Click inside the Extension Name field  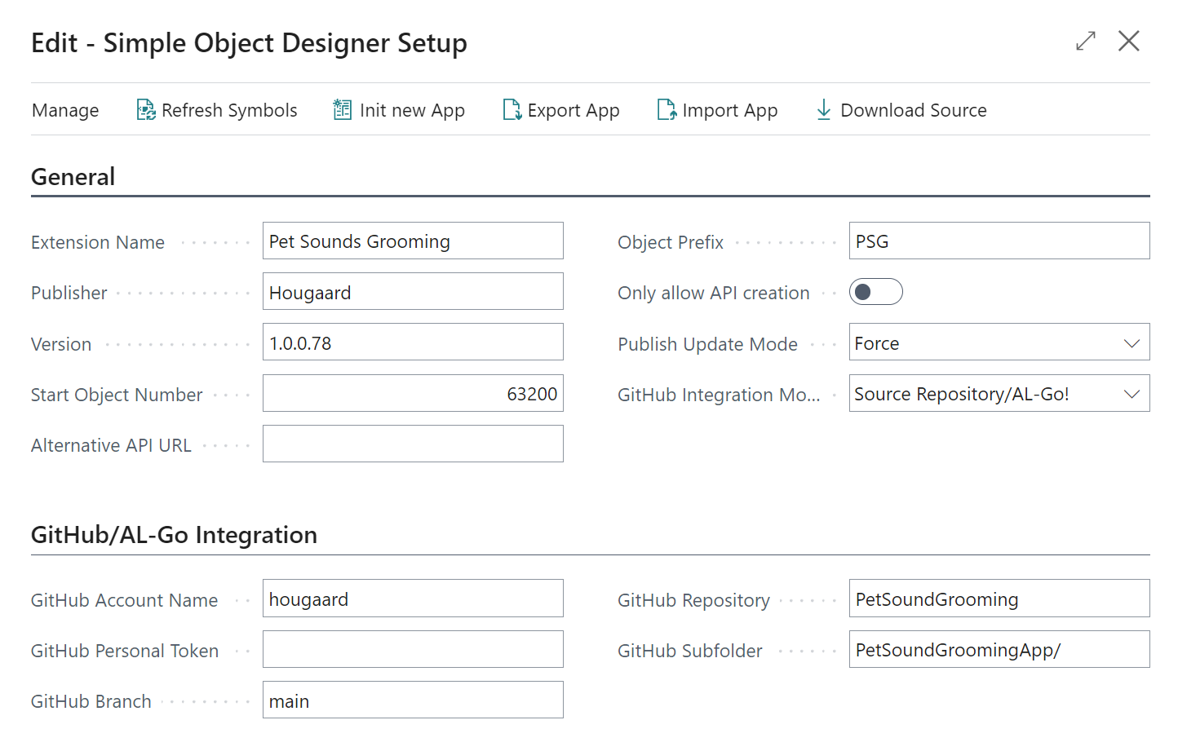(x=412, y=241)
